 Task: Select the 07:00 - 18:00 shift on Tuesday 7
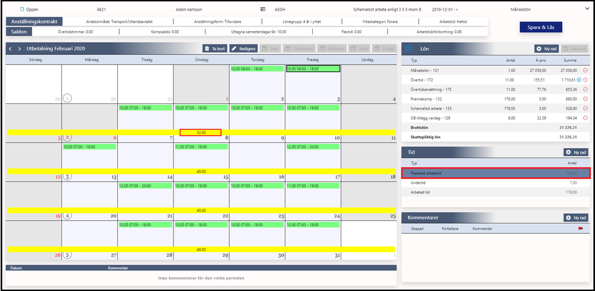pos(145,108)
